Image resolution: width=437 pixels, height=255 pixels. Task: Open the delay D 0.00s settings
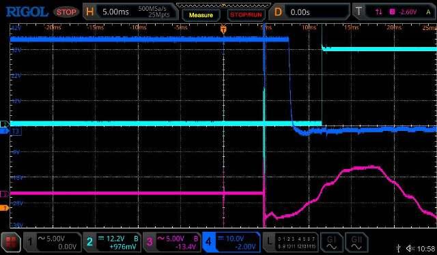tap(309, 12)
